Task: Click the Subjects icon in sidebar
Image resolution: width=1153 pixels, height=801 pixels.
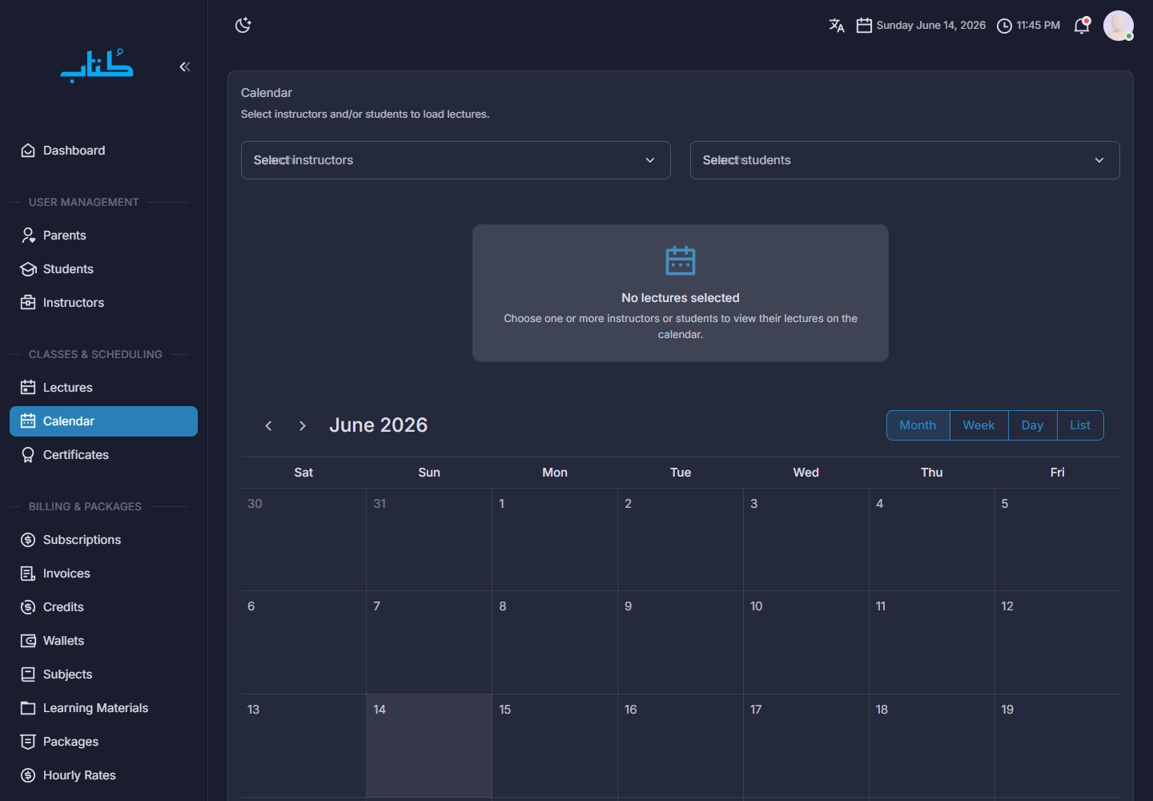Action: [28, 674]
